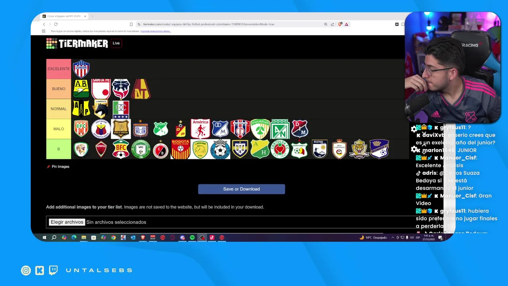The width and height of the screenshot is (508, 286).
Task: Click the Unión Magdalena crest
Action: pyautogui.click(x=240, y=129)
